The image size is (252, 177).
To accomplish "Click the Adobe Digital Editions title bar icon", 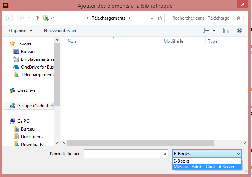I will coord(6,6).
